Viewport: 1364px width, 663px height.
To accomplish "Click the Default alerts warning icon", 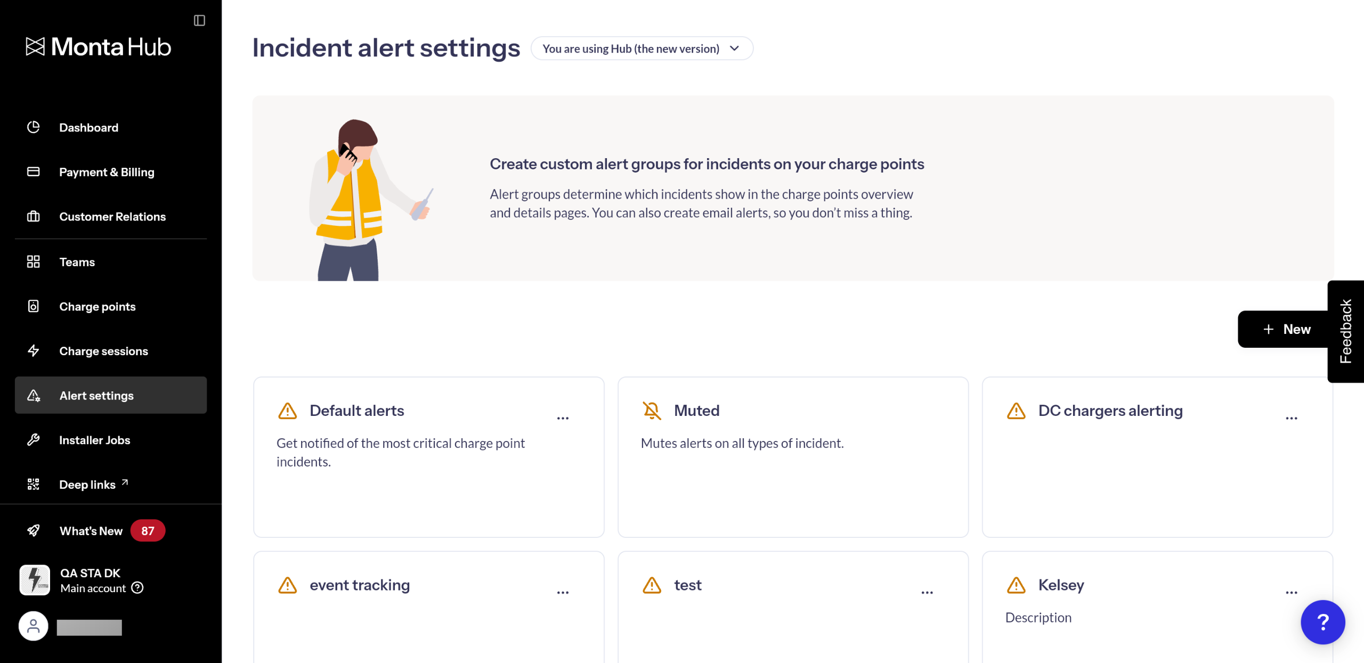I will [x=288, y=411].
